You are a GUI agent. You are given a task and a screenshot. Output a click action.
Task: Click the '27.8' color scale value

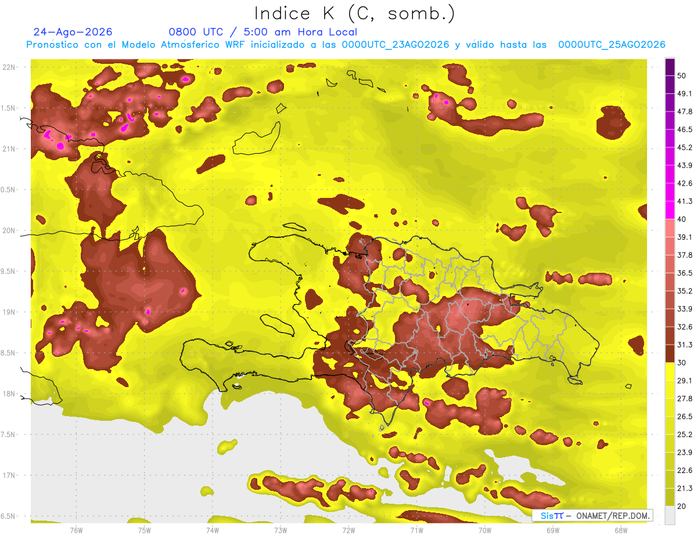(x=685, y=398)
